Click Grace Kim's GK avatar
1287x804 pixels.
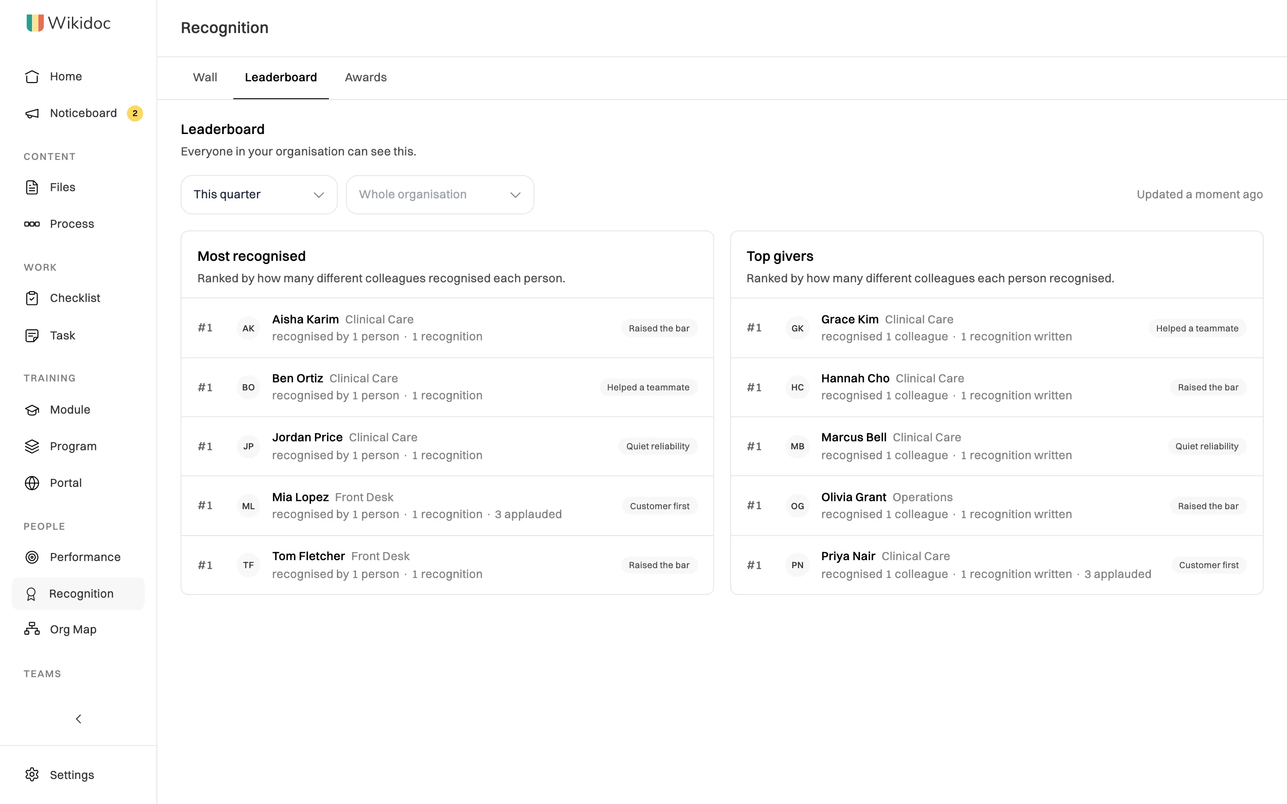797,328
